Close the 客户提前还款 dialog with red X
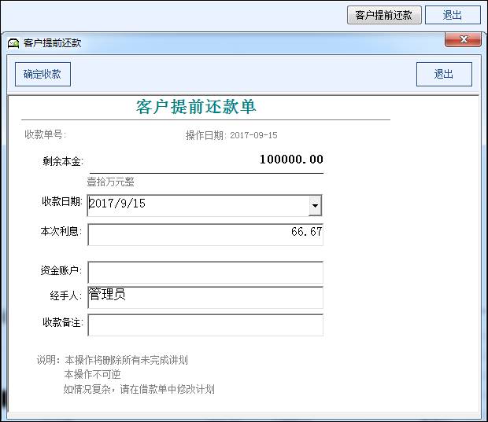 coord(463,39)
